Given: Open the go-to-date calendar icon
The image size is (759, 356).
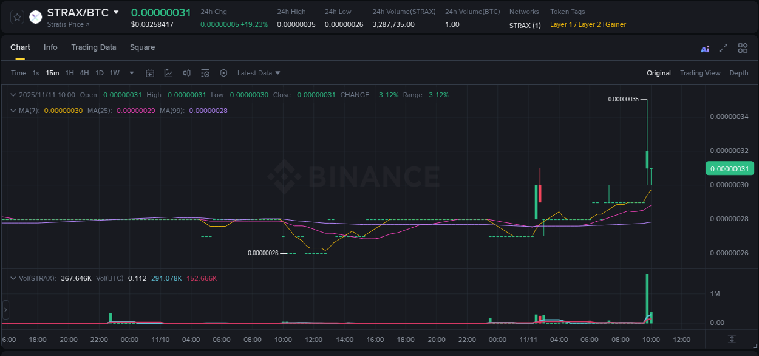Looking at the screenshot, I should pyautogui.click(x=150, y=72).
